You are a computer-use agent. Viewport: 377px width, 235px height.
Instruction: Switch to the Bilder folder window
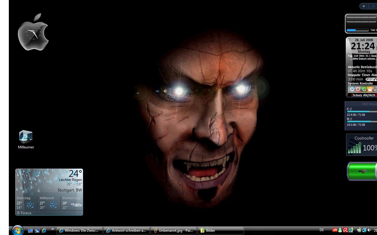(221, 231)
